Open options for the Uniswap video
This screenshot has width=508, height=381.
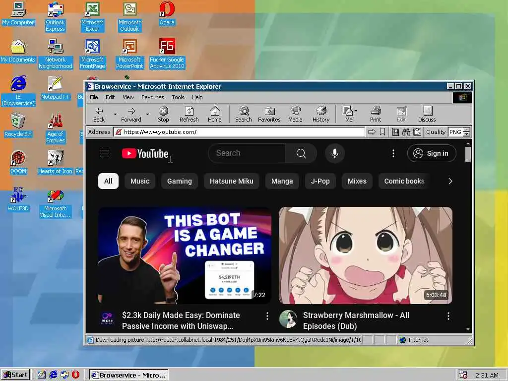[x=267, y=316]
